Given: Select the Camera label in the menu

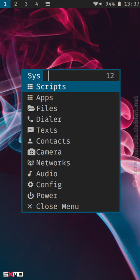Looking at the screenshot, I should tap(49, 152).
